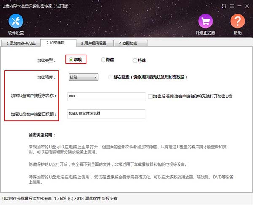Click the 加密强度 label
253x205 pixels.
46,77
